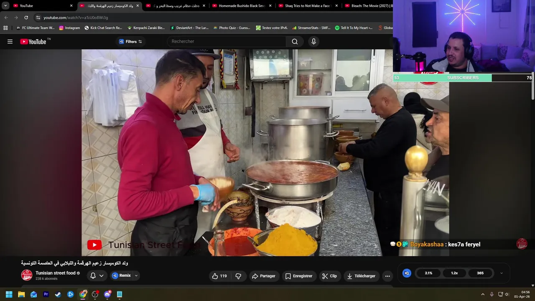Image resolution: width=535 pixels, height=301 pixels.
Task: Open Adobe Premiere Pro from the taskbar
Action: tap(46, 294)
